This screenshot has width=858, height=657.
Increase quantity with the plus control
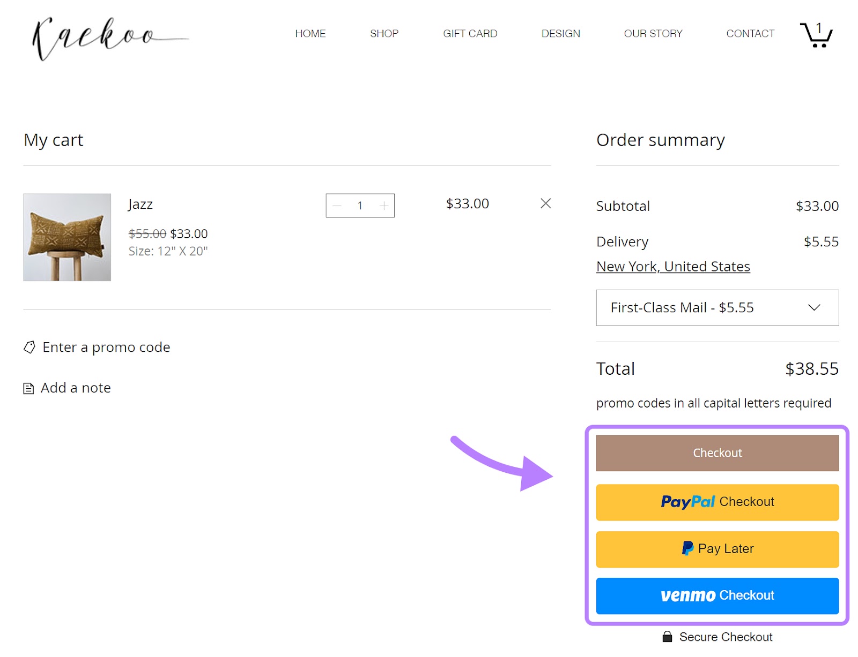[384, 205]
